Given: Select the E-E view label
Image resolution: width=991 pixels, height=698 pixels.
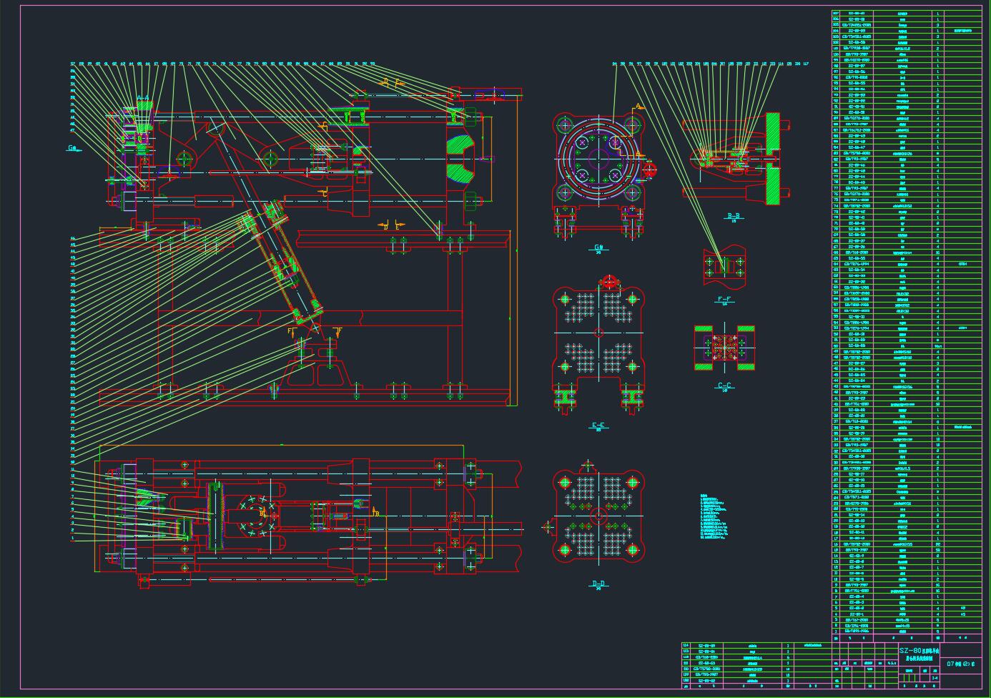Looking at the screenshot, I should click(598, 426).
